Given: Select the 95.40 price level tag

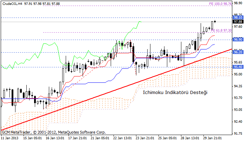Looking at the screenshot, I should [x=238, y=67].
